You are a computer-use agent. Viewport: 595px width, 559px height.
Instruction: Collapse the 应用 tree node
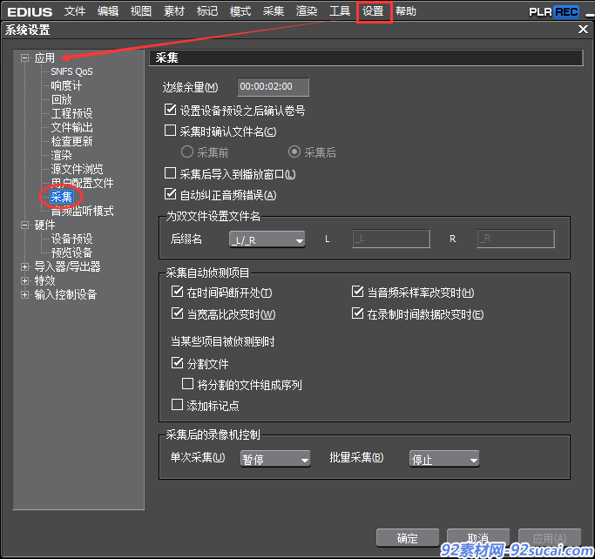click(x=25, y=58)
